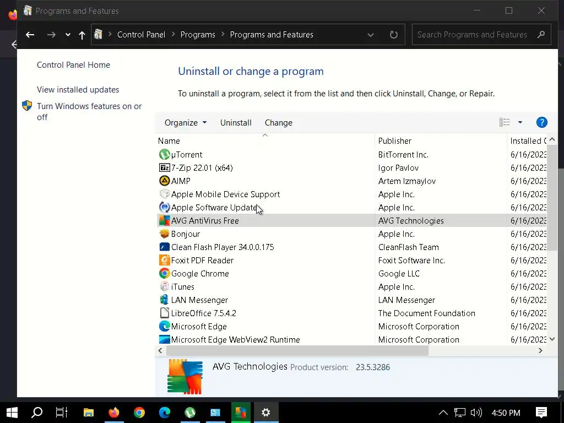This screenshot has height=423, width=564.
Task: Click the horizontal scrollbar thumb
Action: pyautogui.click(x=297, y=351)
